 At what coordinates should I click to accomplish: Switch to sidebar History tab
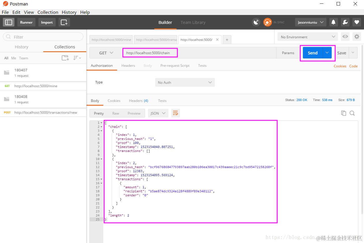(22, 47)
